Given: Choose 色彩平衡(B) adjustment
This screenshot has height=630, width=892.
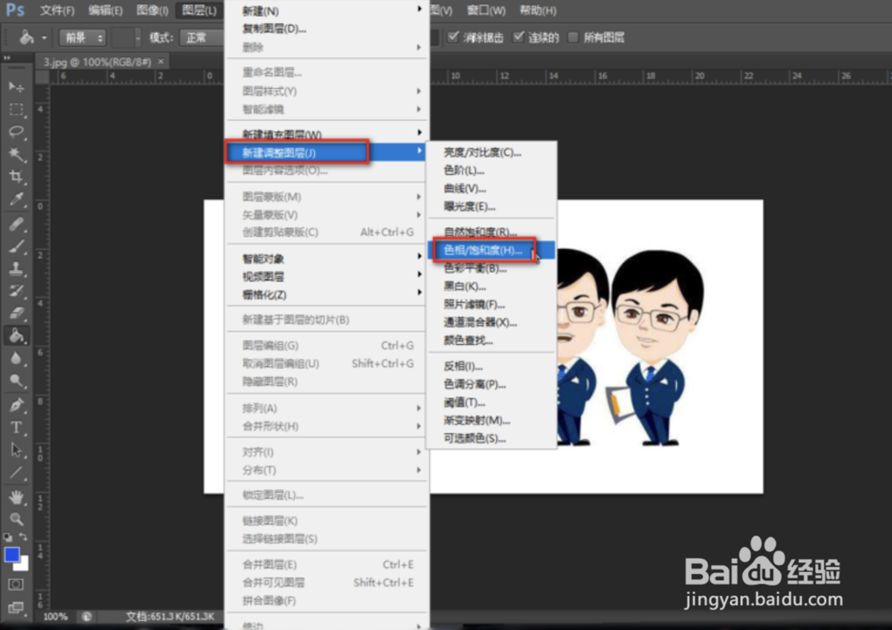Looking at the screenshot, I should pyautogui.click(x=491, y=268).
